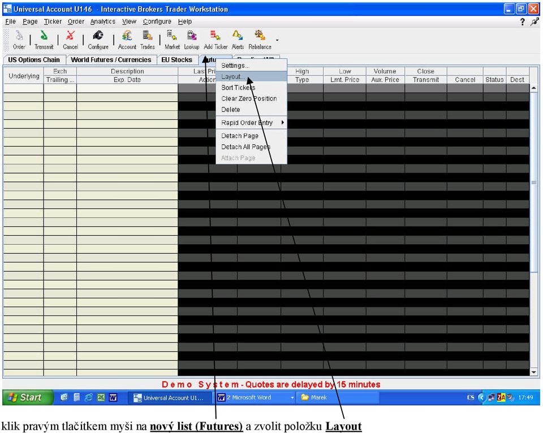
Task: Click the Transmit toolbar icon
Action: coord(44,40)
